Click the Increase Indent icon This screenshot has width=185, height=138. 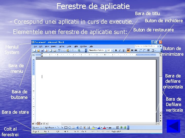pyautogui.click(x=149, y=50)
